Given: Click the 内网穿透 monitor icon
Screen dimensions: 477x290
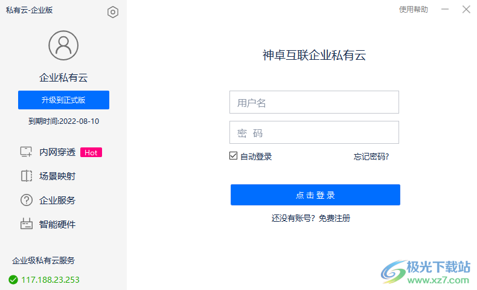Looking at the screenshot, I should coord(26,152).
